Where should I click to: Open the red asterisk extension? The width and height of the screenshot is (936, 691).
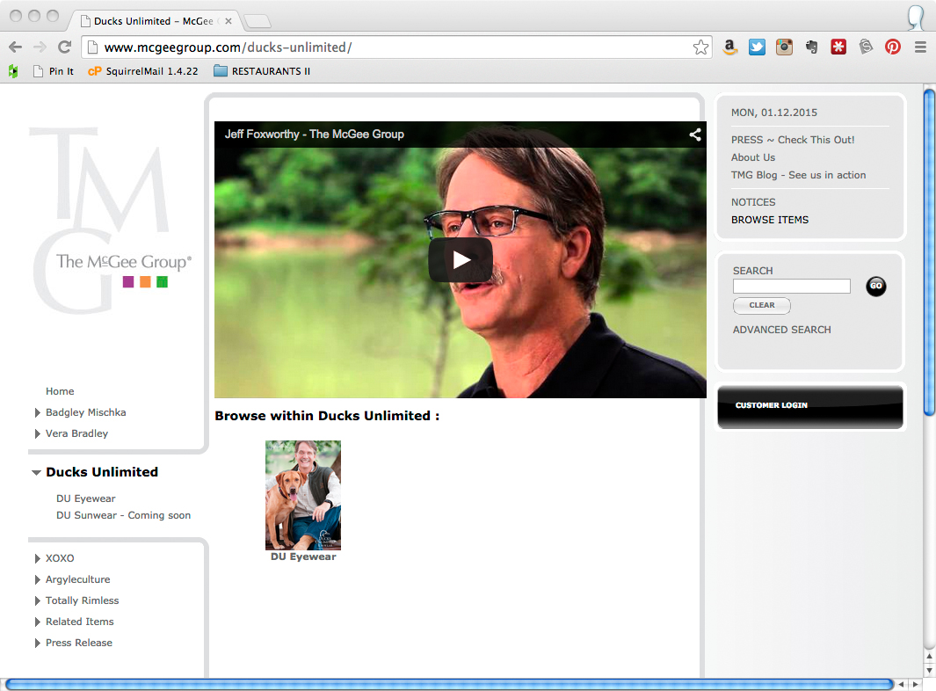tap(838, 47)
